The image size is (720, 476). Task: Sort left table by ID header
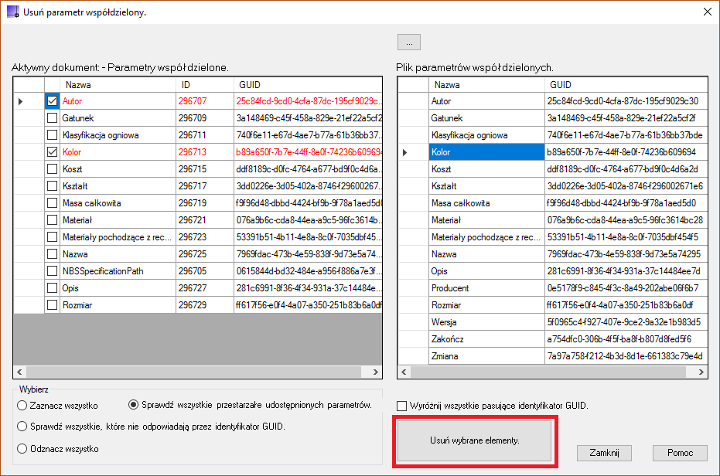tap(205, 85)
